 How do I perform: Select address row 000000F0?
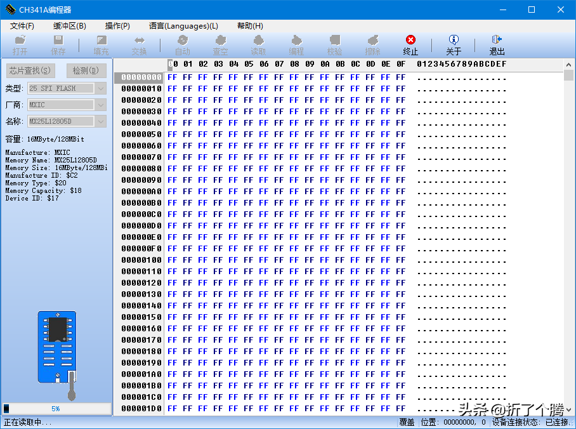point(141,249)
